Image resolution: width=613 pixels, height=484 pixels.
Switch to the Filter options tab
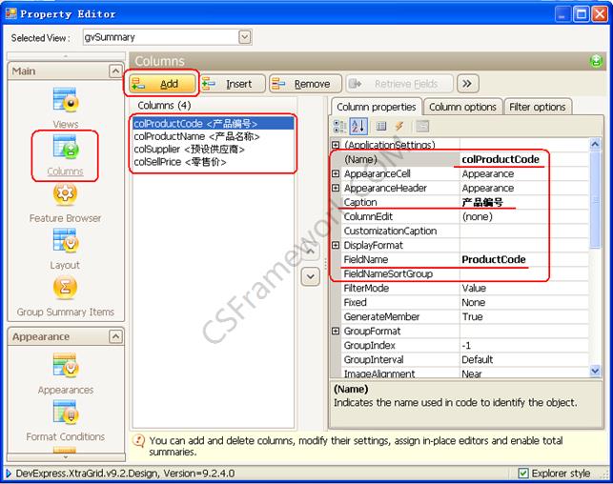point(537,107)
